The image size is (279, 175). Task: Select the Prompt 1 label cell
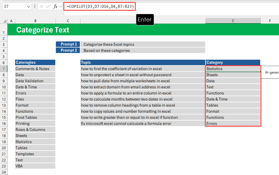(x=68, y=44)
